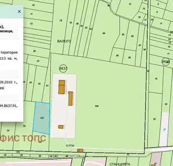Click the circled district label 8638
Screen dimensions: 173x166
tap(166, 61)
